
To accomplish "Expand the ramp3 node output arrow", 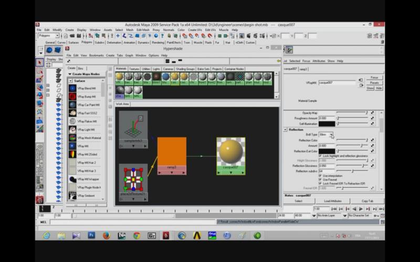I will pyautogui.click(x=184, y=173).
